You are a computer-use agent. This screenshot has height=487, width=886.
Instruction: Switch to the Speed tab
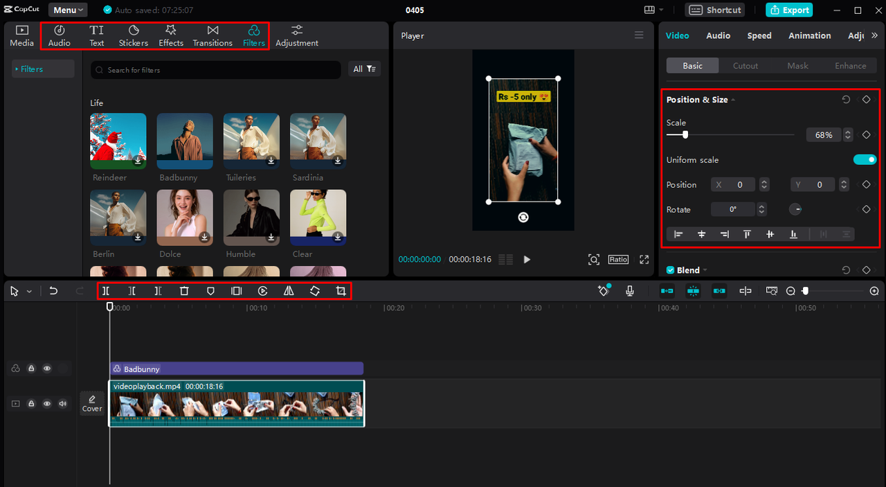point(759,35)
